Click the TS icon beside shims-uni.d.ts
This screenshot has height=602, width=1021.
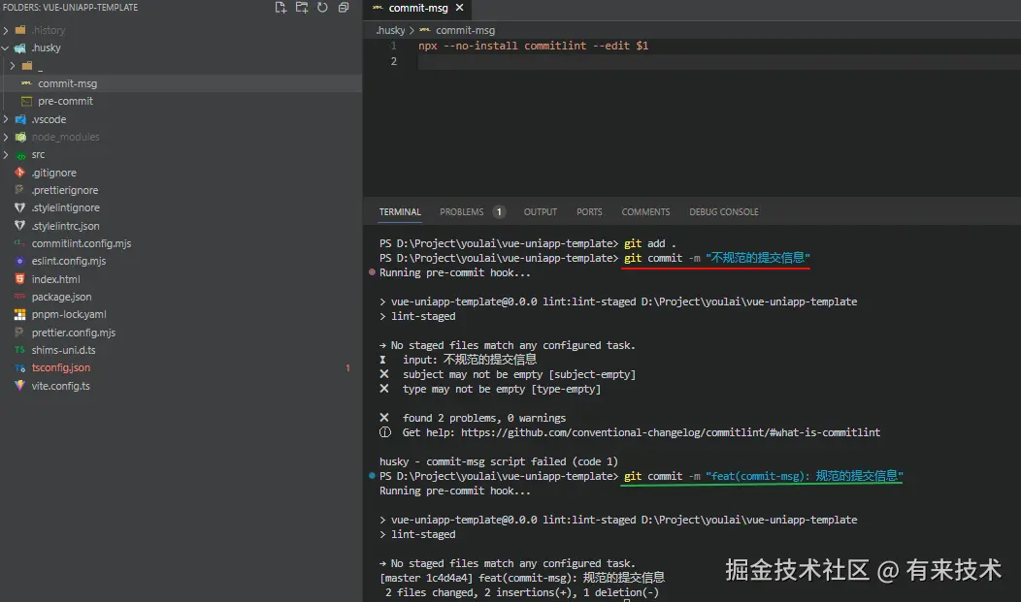[19, 350]
